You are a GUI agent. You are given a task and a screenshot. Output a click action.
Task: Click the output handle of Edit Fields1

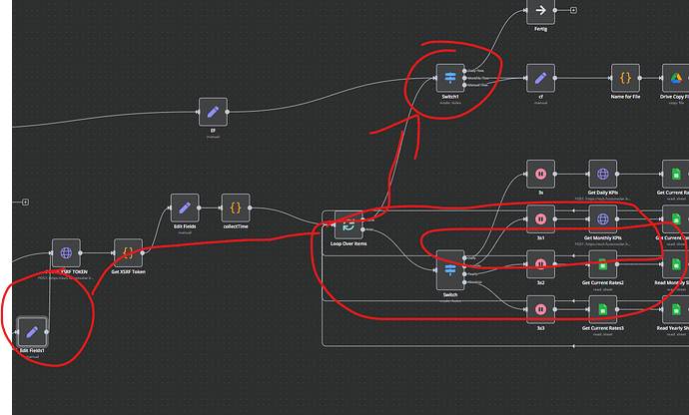coord(46,332)
